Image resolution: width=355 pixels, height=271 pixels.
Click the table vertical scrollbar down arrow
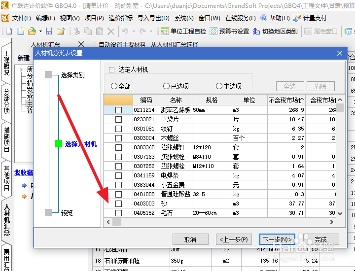(340, 213)
